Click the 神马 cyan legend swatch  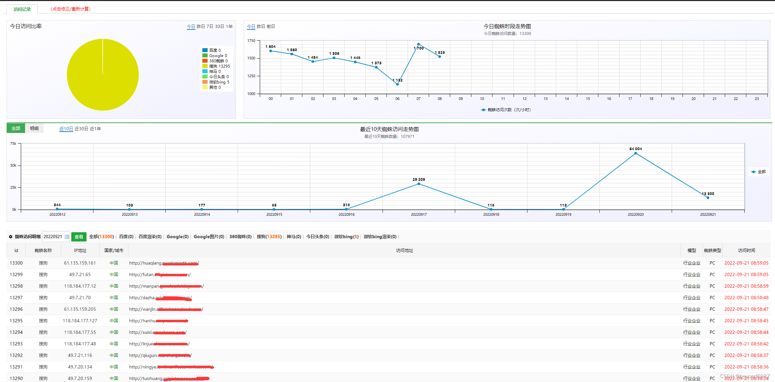pyautogui.click(x=205, y=71)
